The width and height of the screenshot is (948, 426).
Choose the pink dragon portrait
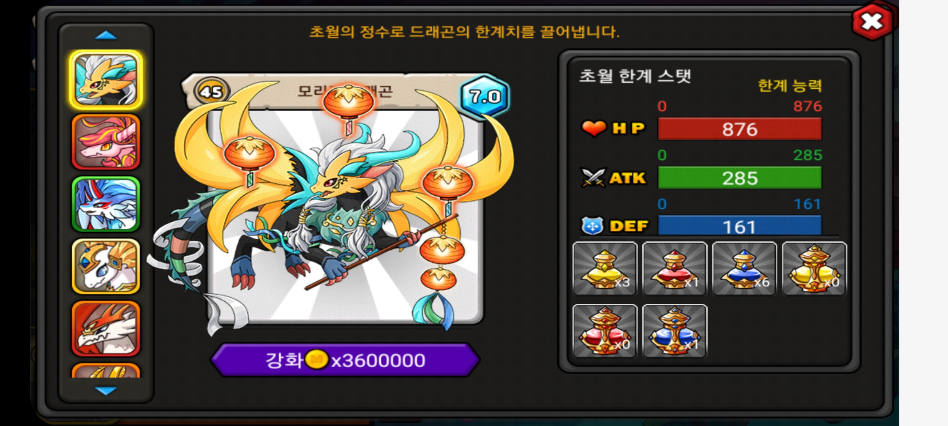point(106,142)
